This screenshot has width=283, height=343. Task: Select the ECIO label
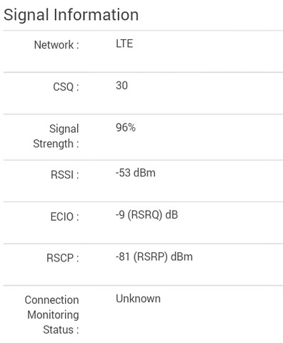click(64, 217)
